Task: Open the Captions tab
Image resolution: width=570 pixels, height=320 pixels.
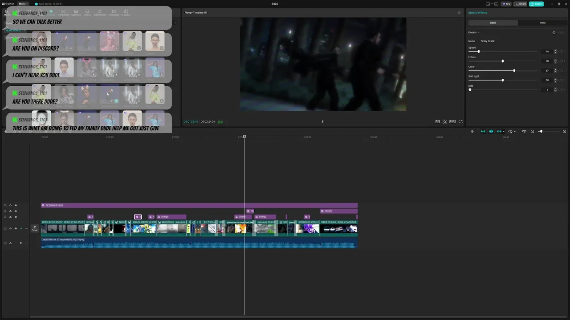Action: pos(76,12)
